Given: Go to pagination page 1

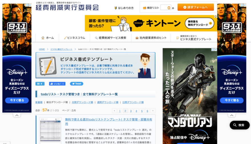Looking at the screenshot, I should coord(120,111).
